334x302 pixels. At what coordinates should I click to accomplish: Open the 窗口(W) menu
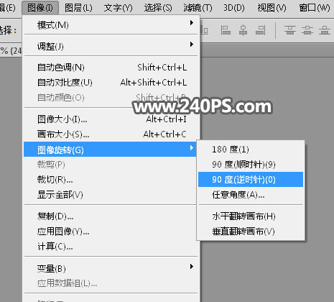[x=315, y=8]
